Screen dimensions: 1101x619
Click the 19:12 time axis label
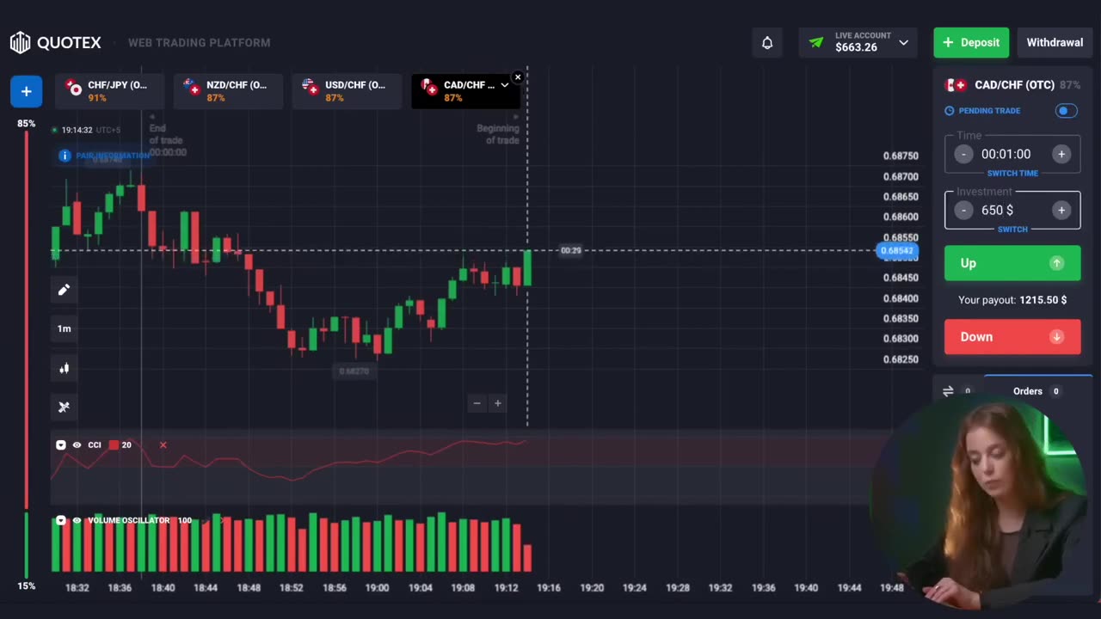[507, 588]
